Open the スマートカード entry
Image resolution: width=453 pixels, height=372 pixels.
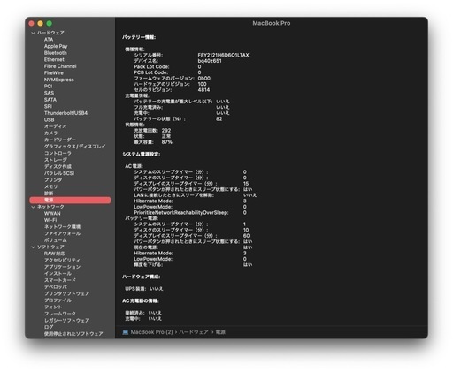coord(60,280)
